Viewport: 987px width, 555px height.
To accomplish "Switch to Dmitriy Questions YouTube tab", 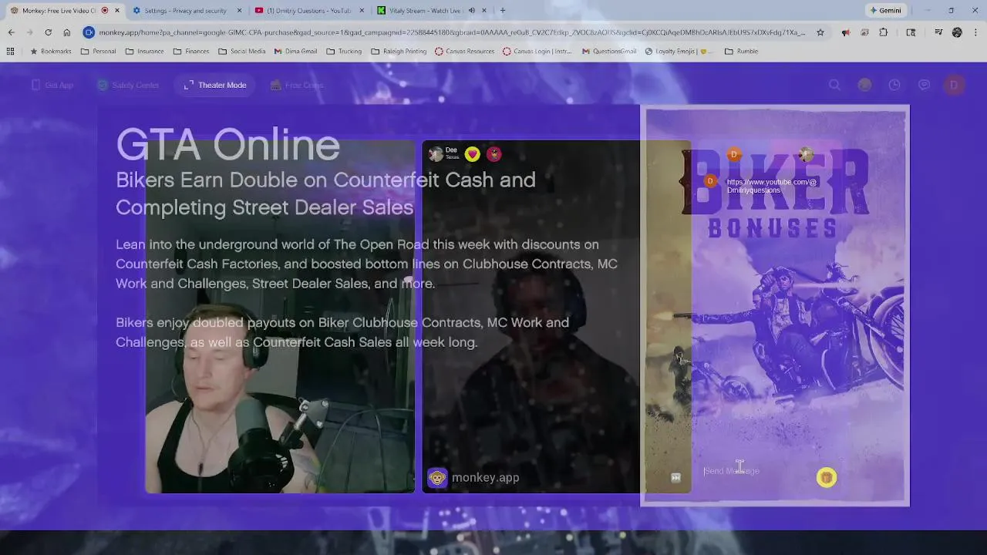I will 308,11.
